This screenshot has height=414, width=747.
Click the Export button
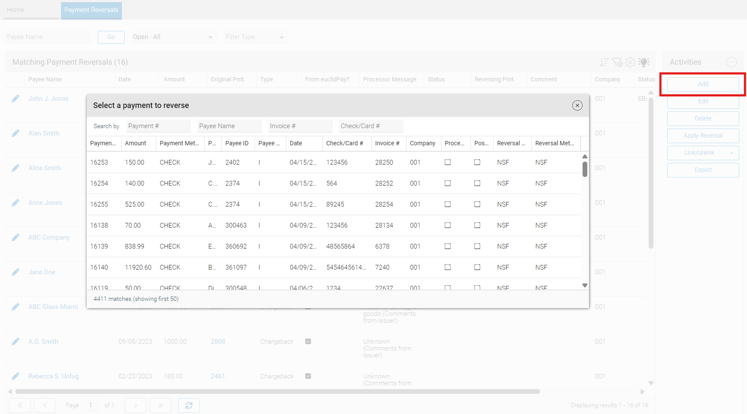703,170
